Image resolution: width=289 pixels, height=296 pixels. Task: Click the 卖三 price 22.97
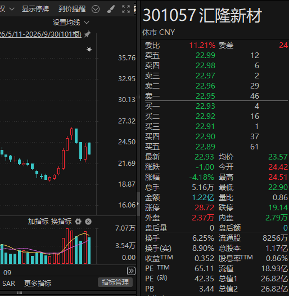[x=205, y=76]
